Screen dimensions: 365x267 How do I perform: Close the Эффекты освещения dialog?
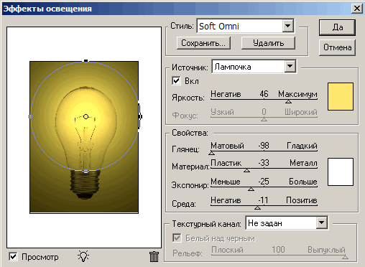coord(357,9)
